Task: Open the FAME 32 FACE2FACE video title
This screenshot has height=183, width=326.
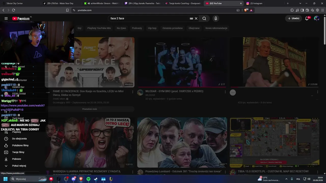Action: tap(88, 93)
